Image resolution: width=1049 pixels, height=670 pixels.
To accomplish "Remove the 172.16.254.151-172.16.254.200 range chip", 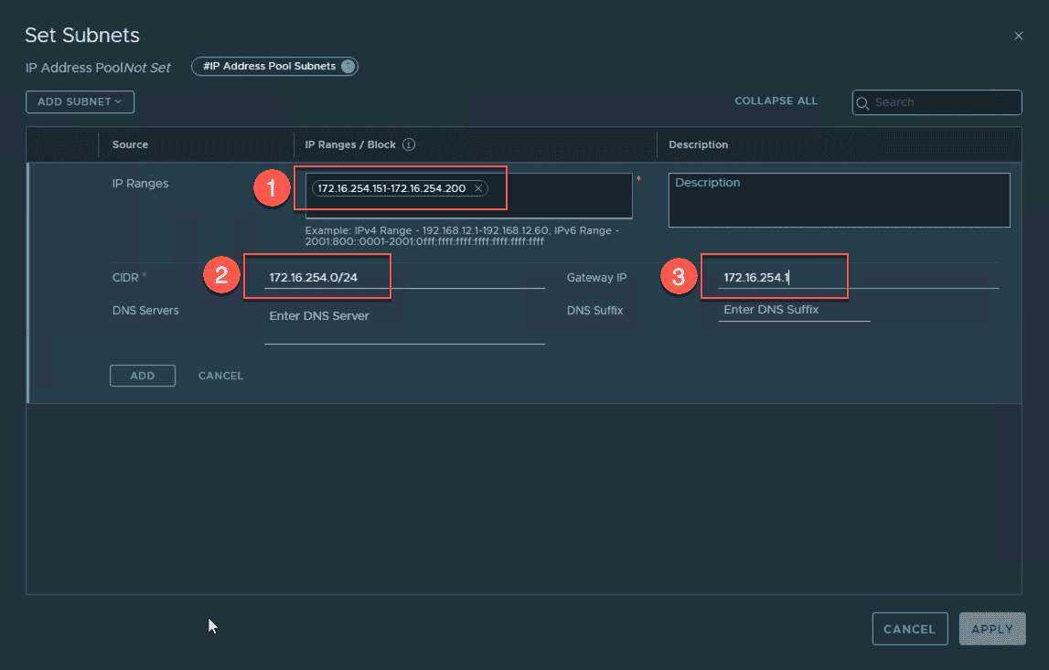I will coord(478,188).
